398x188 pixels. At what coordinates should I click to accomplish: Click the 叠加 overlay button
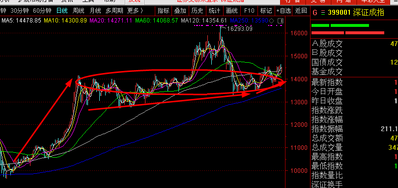point(180,11)
